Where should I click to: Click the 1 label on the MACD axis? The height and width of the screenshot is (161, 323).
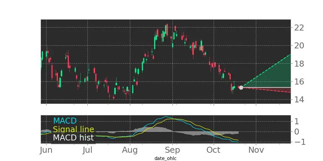[296, 121]
